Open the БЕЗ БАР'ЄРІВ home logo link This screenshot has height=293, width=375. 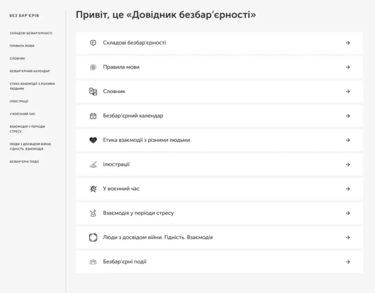[x=24, y=16]
